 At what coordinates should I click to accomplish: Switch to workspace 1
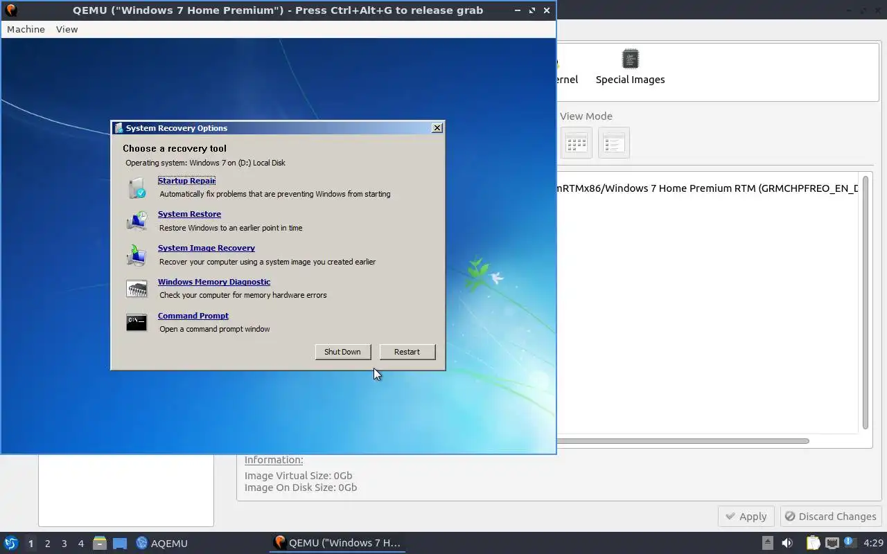pos(30,544)
